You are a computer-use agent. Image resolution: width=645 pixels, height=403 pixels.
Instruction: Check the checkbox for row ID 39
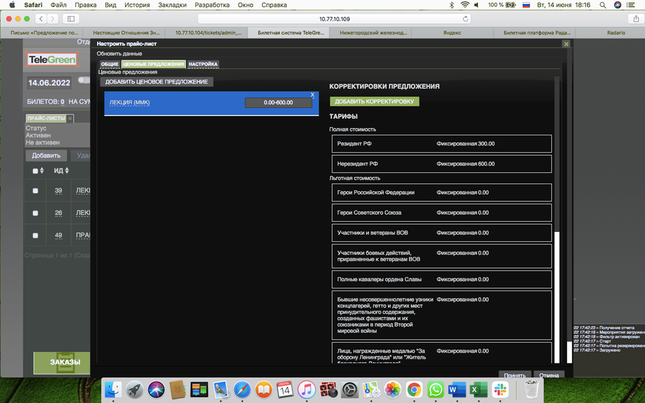(36, 191)
